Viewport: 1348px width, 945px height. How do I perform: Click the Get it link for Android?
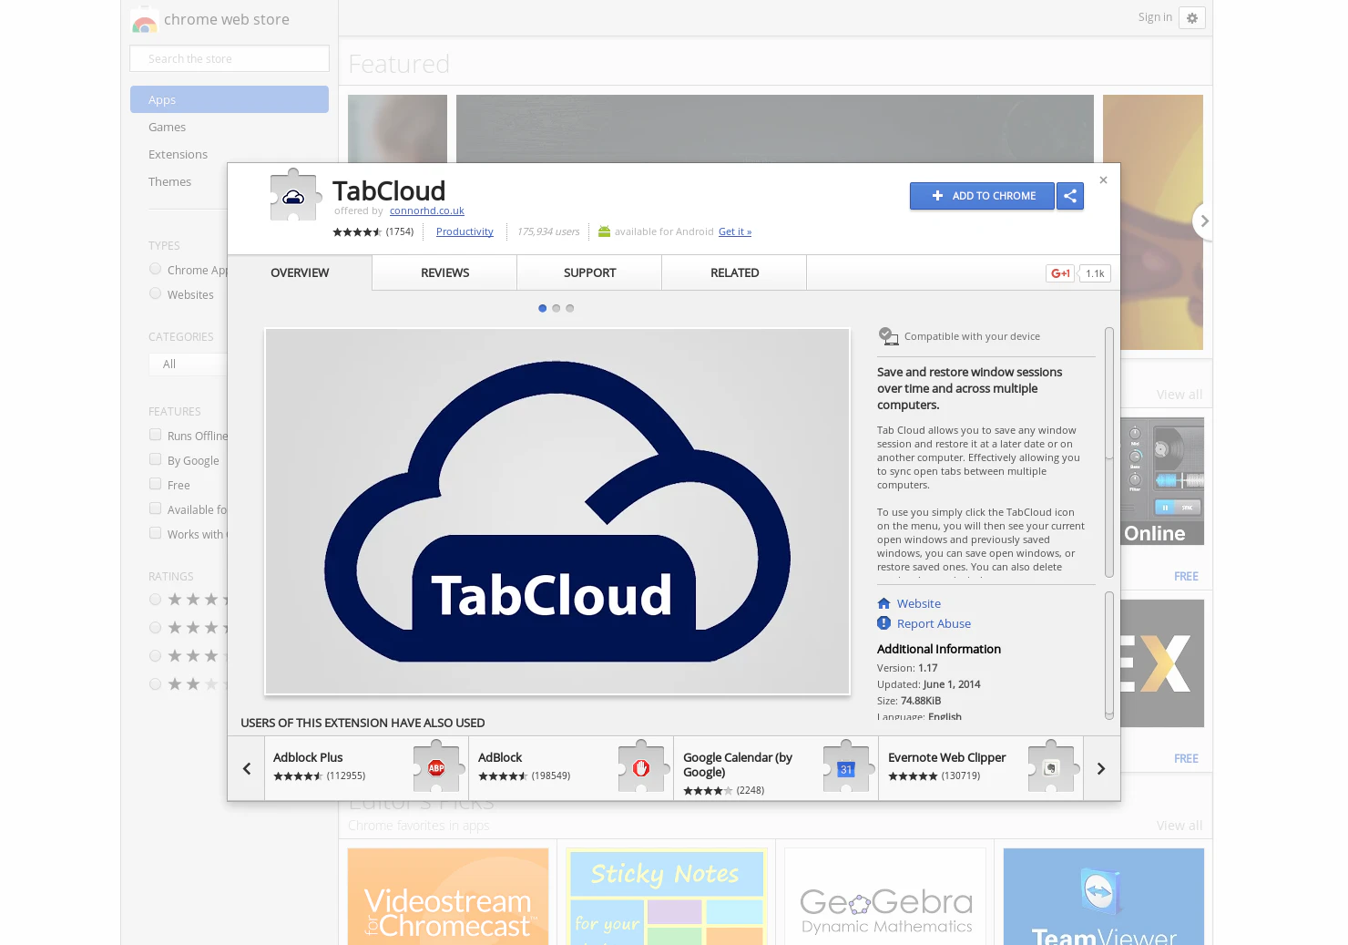tap(735, 231)
